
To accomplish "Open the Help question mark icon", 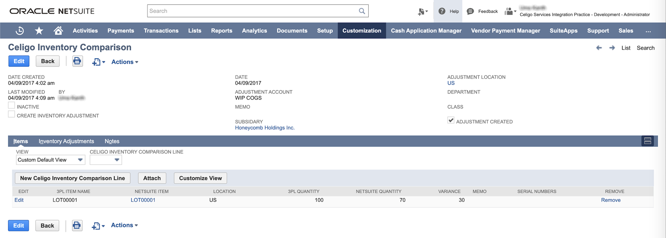I will [442, 11].
